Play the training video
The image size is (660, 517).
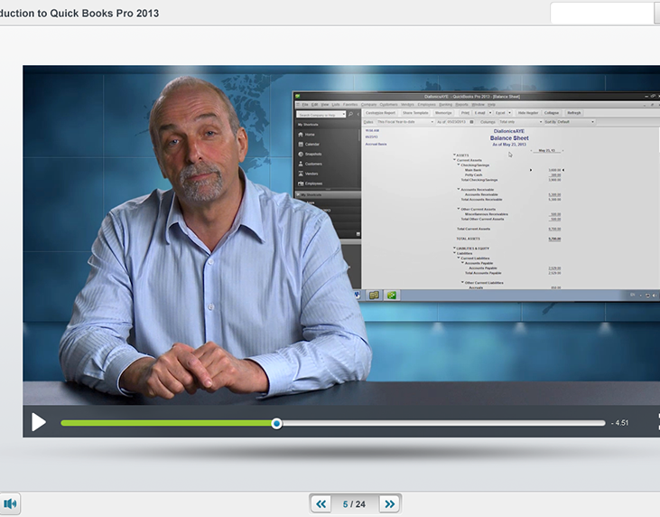tap(39, 422)
